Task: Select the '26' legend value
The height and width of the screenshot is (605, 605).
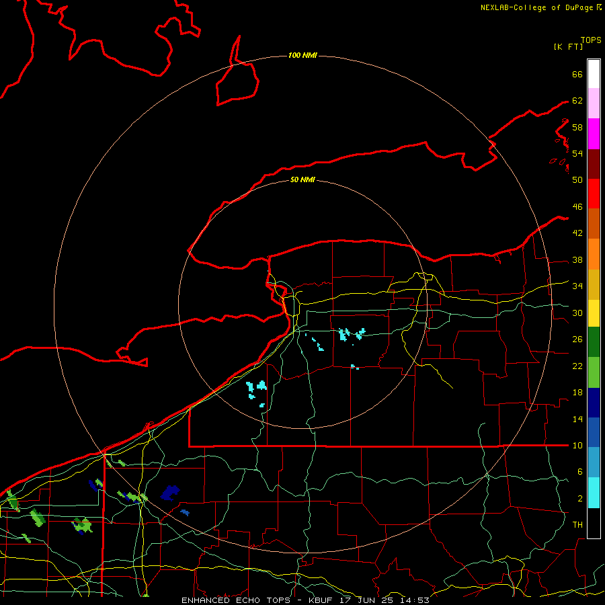Action: coord(577,339)
